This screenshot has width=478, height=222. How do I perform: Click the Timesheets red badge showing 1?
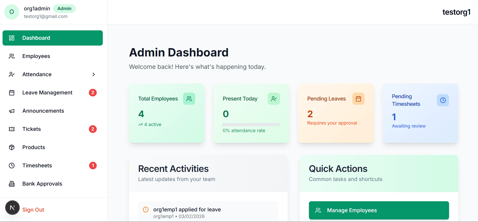(93, 166)
